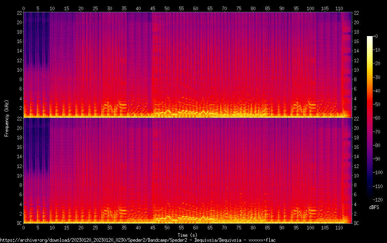Viewport: 387px width, 243px height.
Task: Click the 20 kHz tick on lower channel's right axis
Action: 357,128
